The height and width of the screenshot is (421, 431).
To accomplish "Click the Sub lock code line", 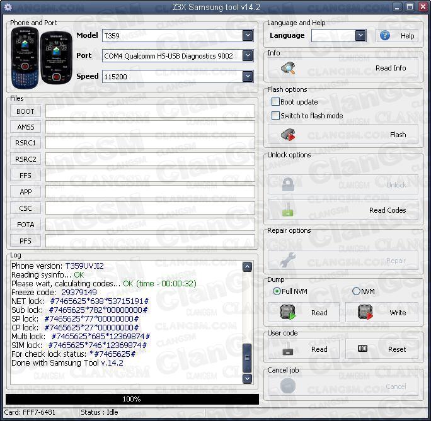I will coord(79,310).
